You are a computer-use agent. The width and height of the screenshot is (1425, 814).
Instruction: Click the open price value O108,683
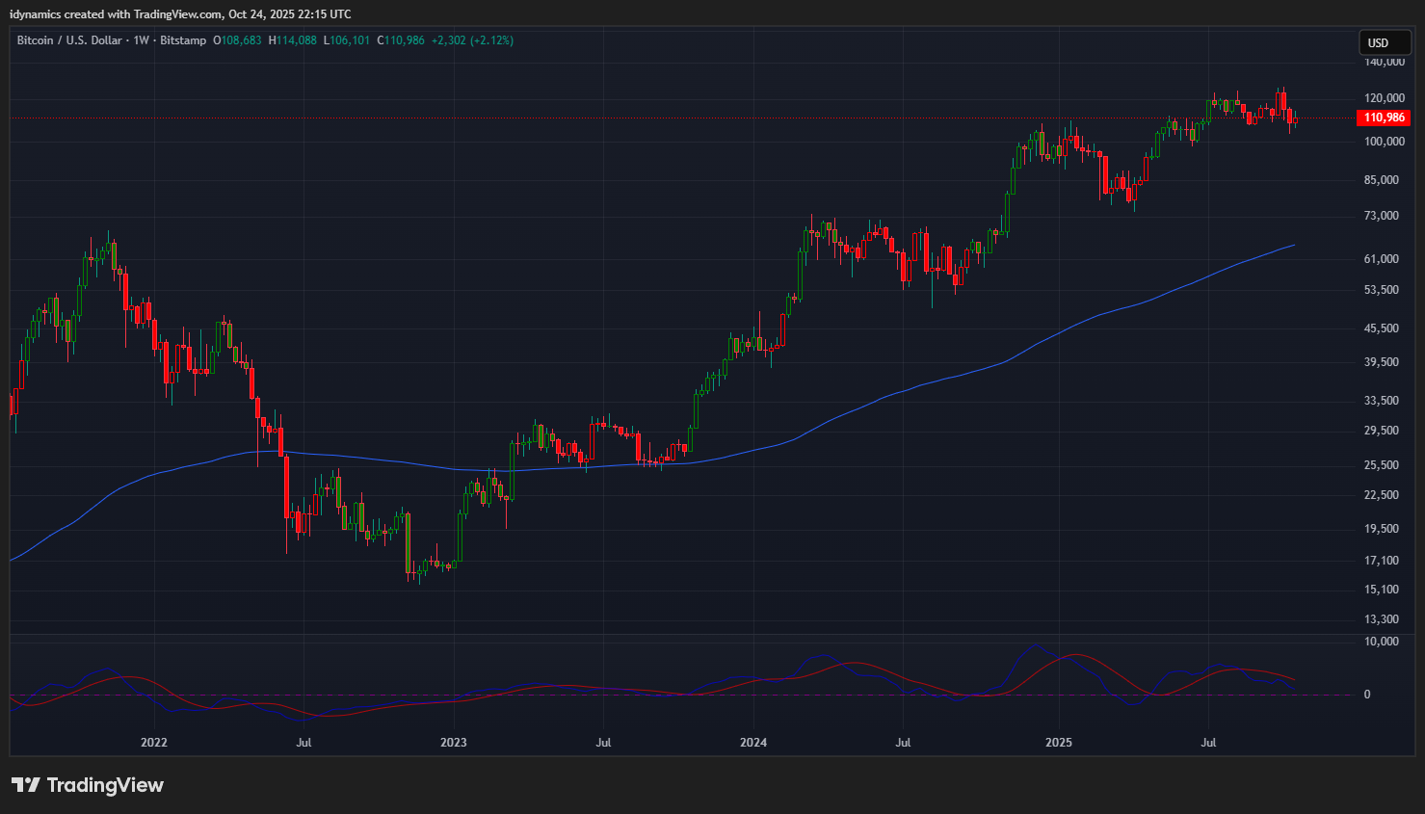237,40
